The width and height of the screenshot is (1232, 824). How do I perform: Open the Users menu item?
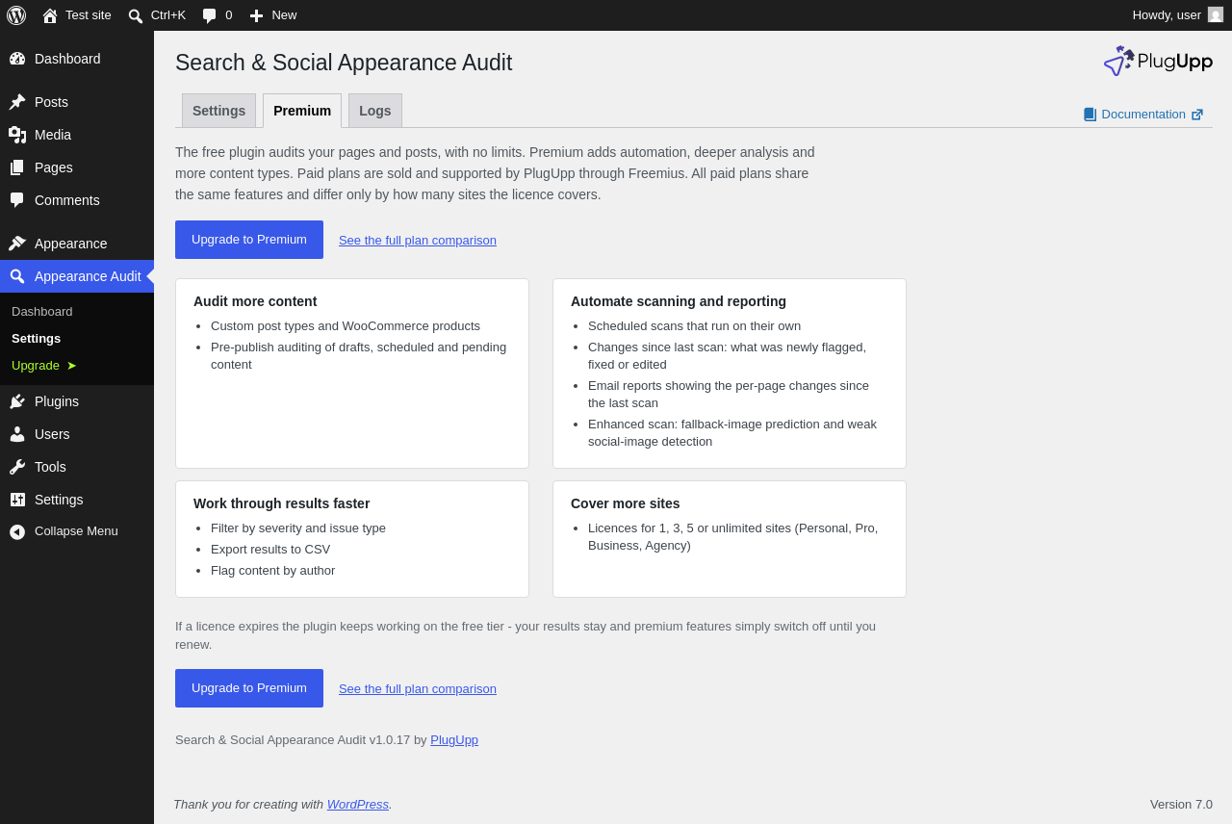point(77,434)
